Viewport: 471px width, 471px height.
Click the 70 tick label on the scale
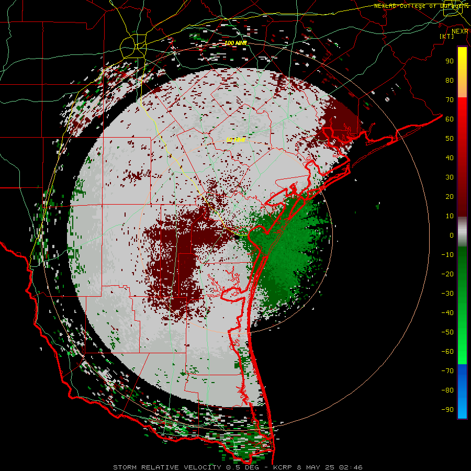(x=450, y=100)
